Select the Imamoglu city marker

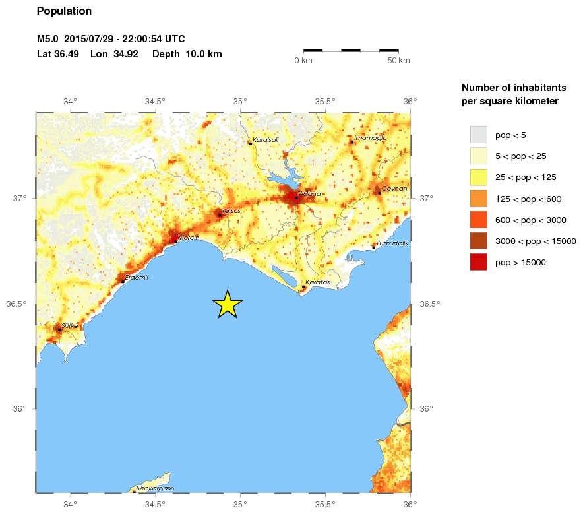click(x=353, y=141)
